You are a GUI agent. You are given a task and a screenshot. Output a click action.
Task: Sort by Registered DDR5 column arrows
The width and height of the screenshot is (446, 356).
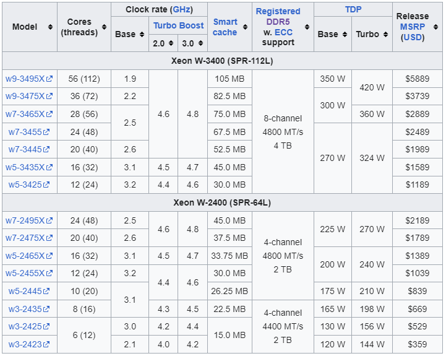307,27
